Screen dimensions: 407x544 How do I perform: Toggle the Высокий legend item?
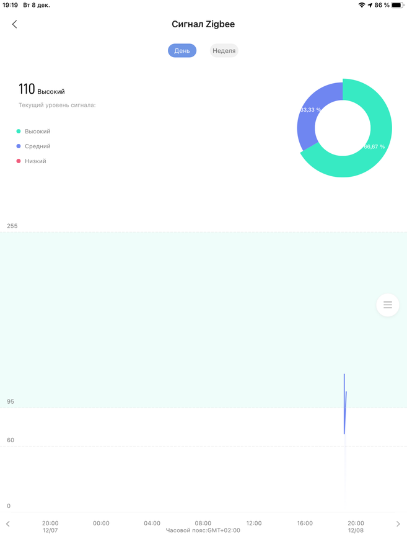click(x=33, y=132)
